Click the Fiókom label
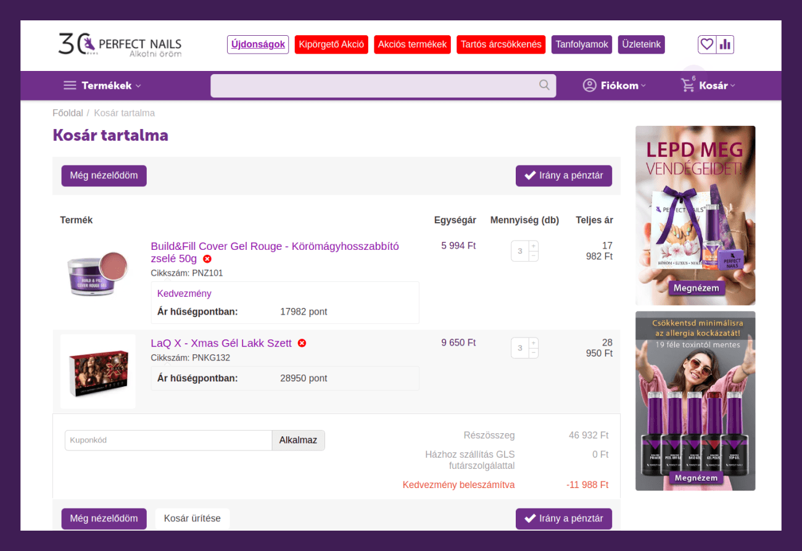The width and height of the screenshot is (802, 551). 619,86
